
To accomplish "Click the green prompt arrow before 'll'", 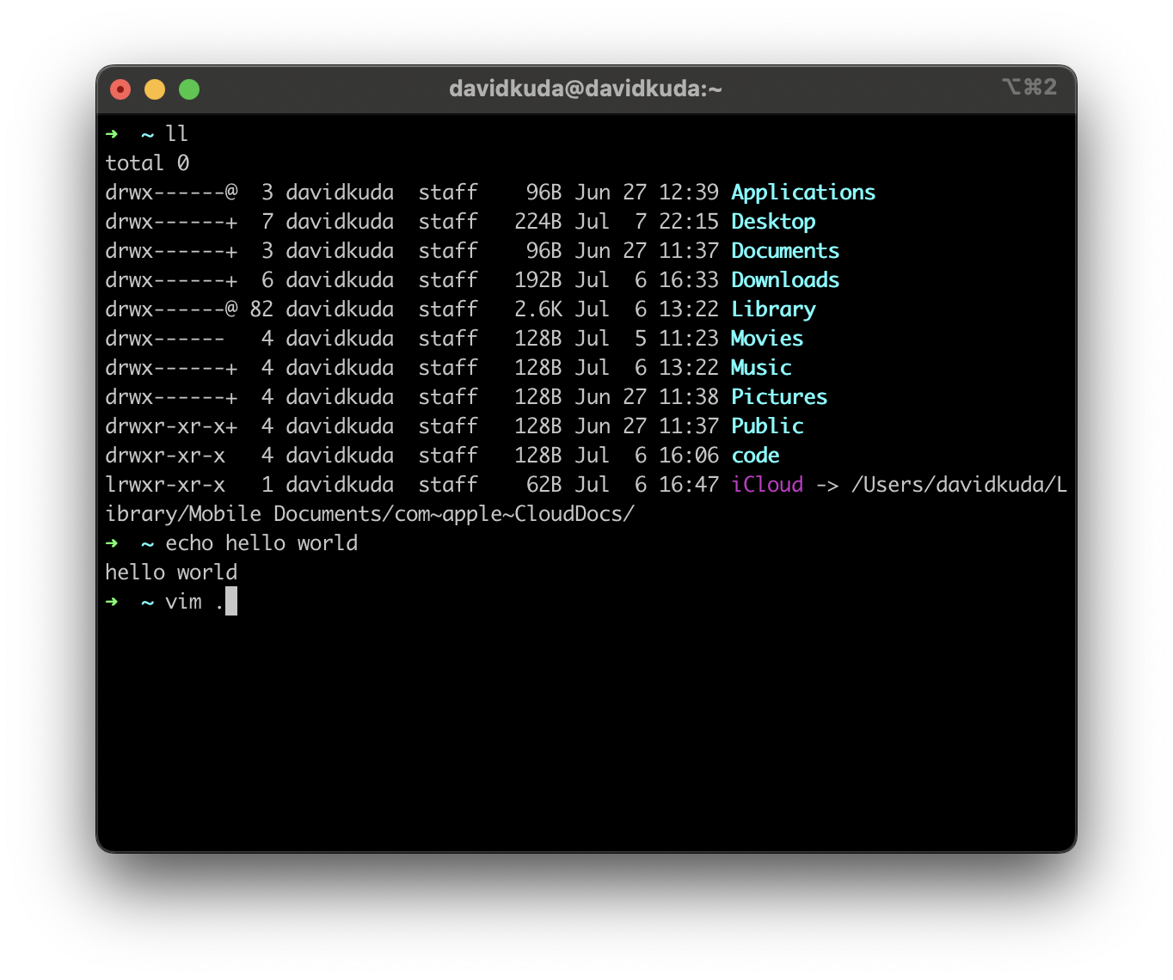I will coord(112,134).
